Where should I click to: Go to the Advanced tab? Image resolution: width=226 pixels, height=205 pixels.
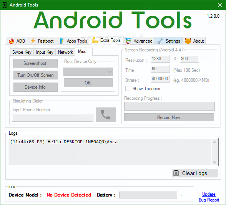[139, 41]
